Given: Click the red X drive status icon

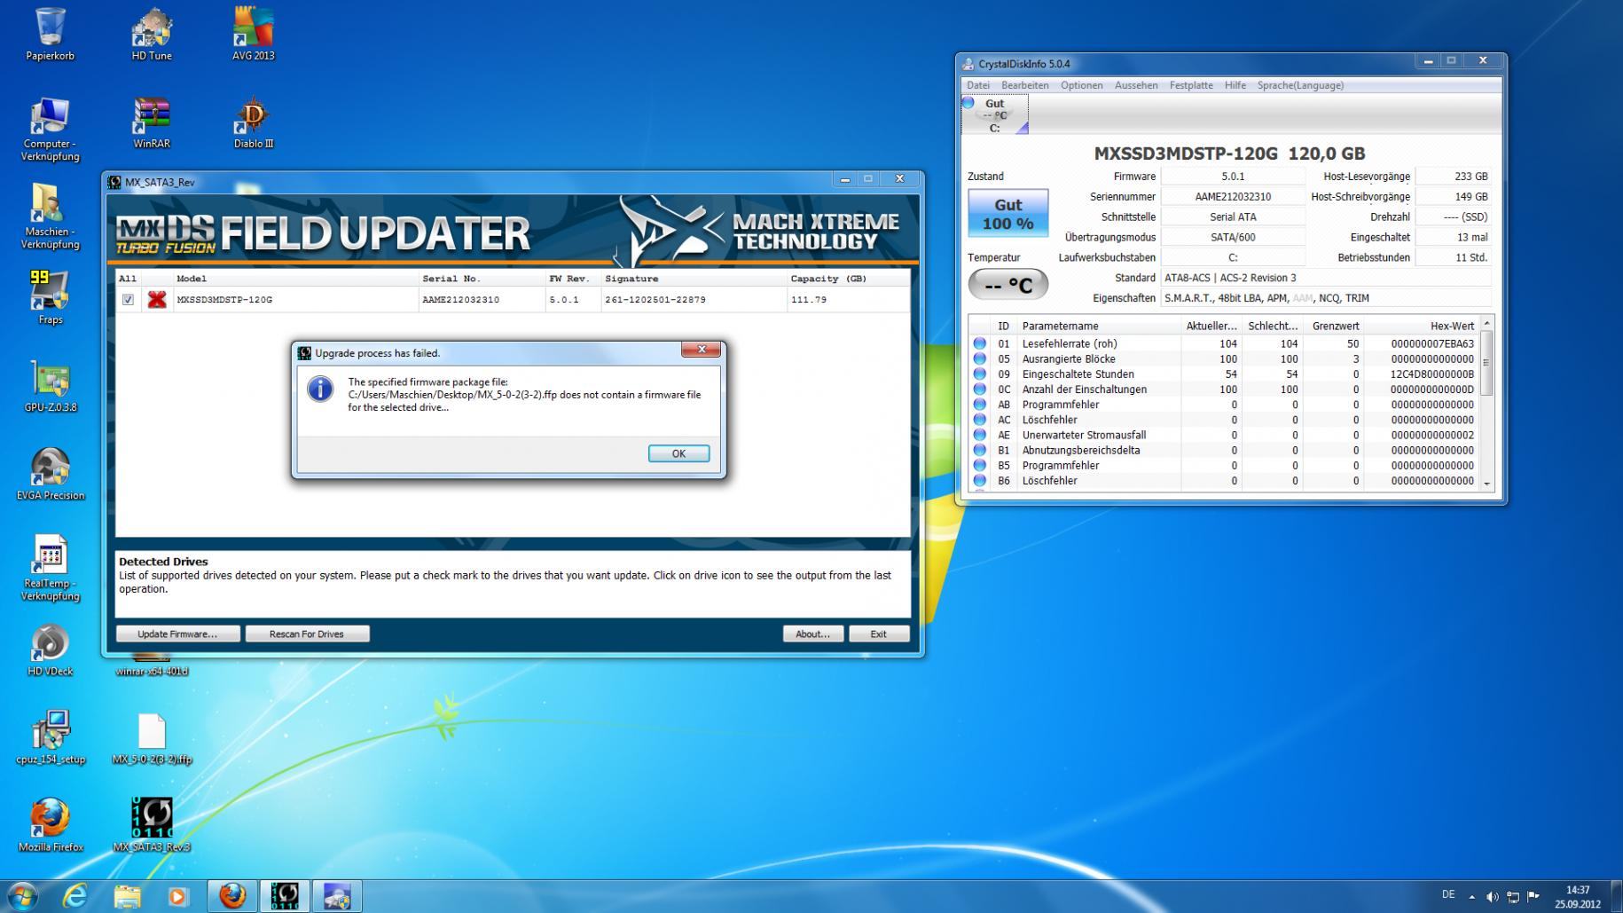Looking at the screenshot, I should pyautogui.click(x=157, y=299).
